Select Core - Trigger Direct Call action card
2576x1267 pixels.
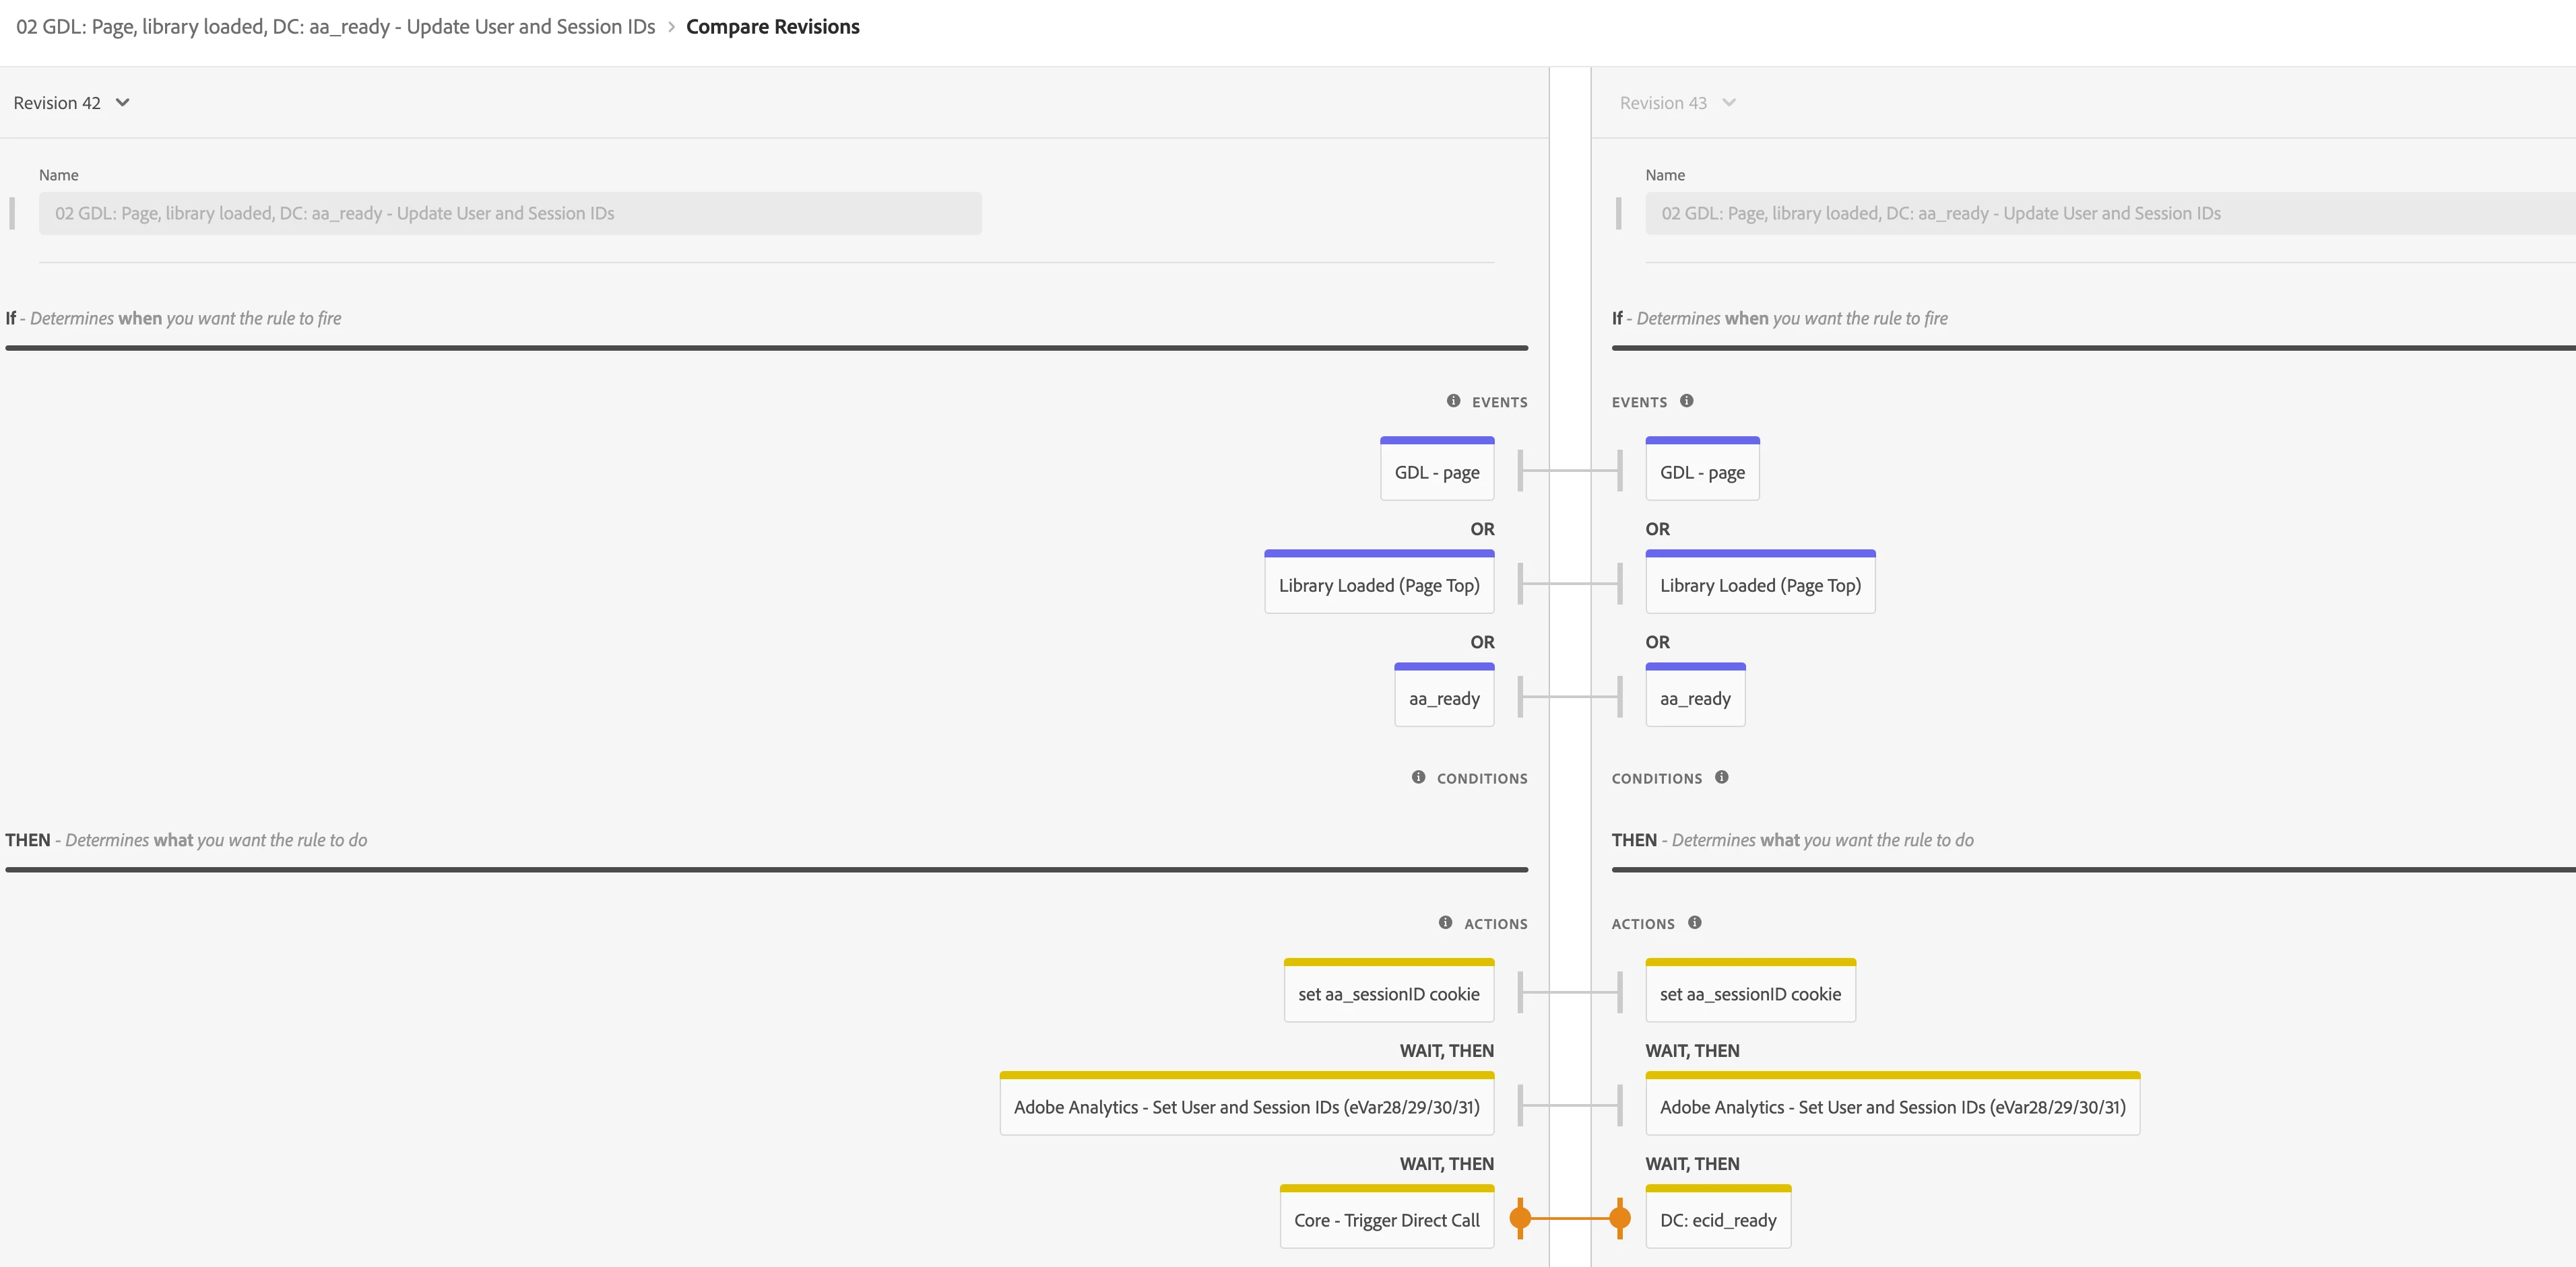click(x=1386, y=1219)
